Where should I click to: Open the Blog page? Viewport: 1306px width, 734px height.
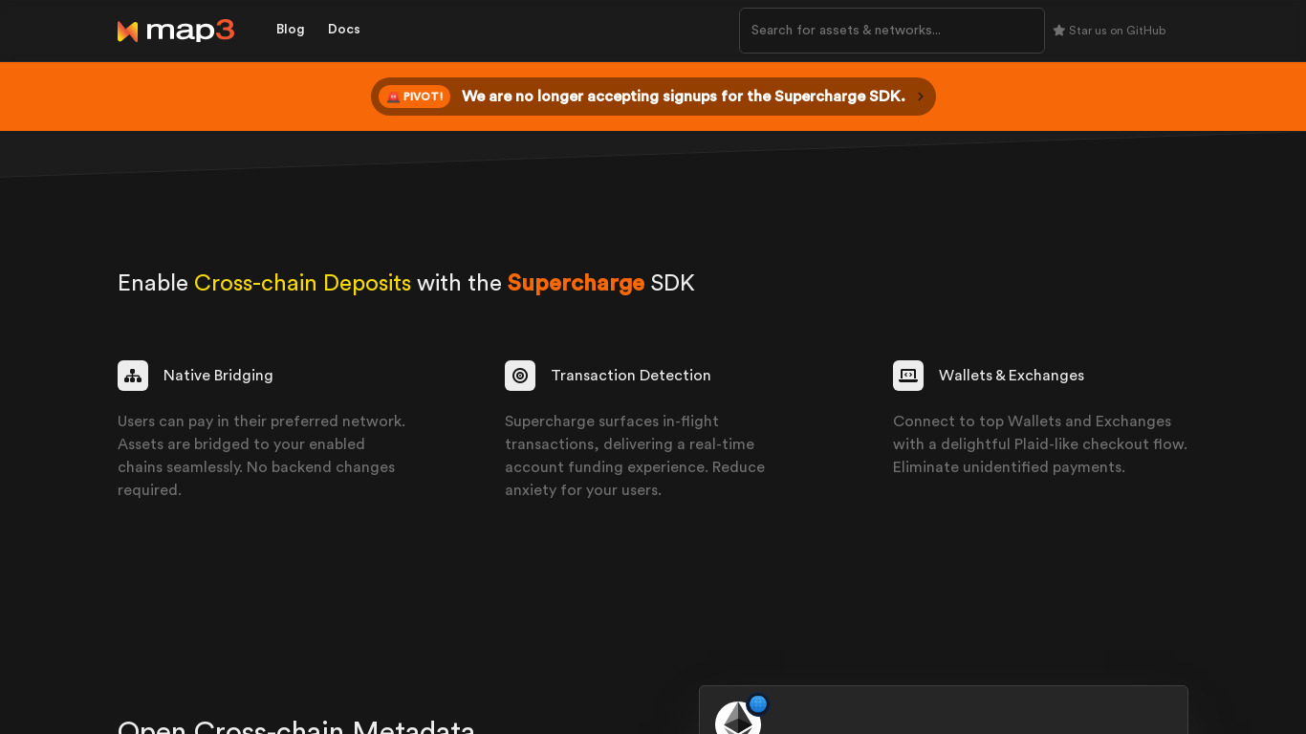pyautogui.click(x=291, y=30)
